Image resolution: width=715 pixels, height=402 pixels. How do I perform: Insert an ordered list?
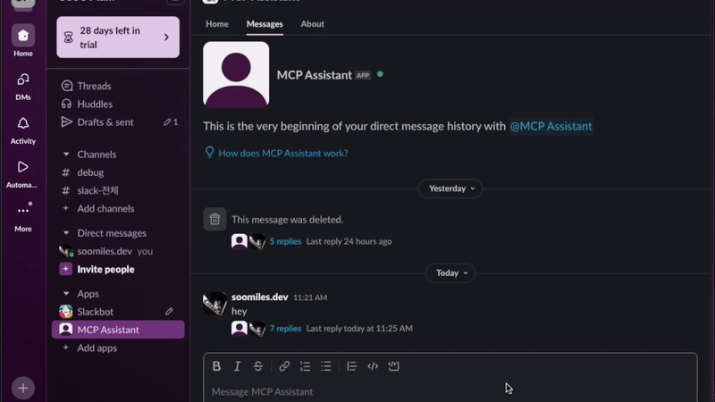[x=306, y=366]
